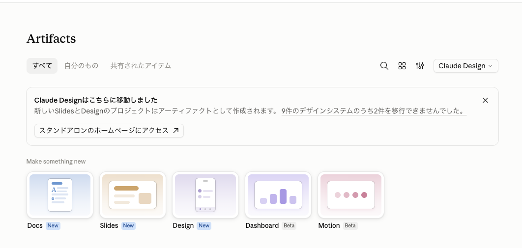The image size is (522, 248).
Task: Click the Motion label text
Action: click(x=329, y=225)
